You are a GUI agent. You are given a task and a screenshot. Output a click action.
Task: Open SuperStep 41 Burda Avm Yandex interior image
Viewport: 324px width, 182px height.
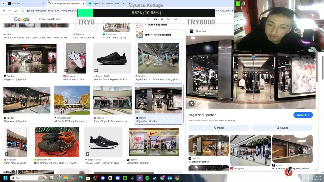tap(158, 58)
